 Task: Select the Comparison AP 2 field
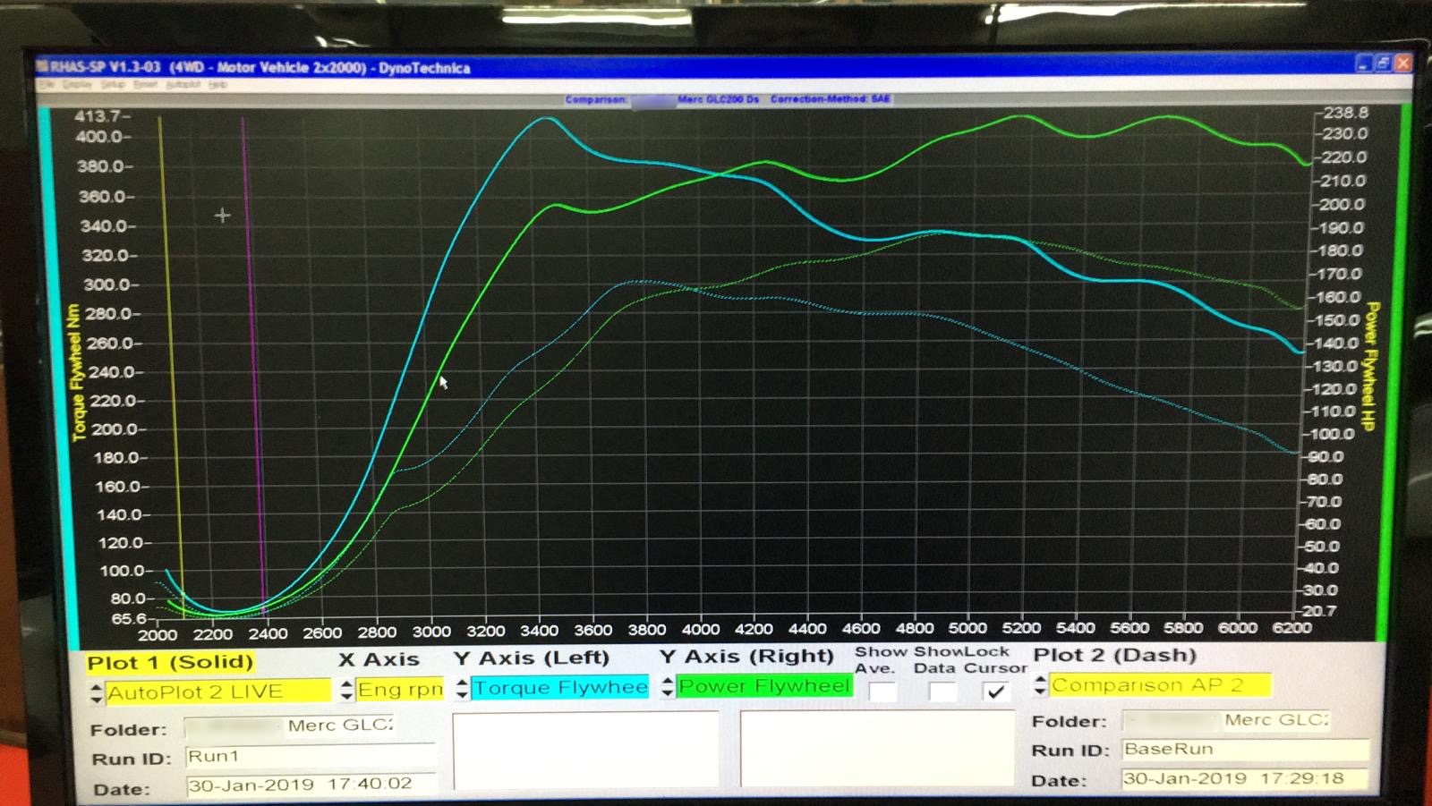tap(1160, 685)
